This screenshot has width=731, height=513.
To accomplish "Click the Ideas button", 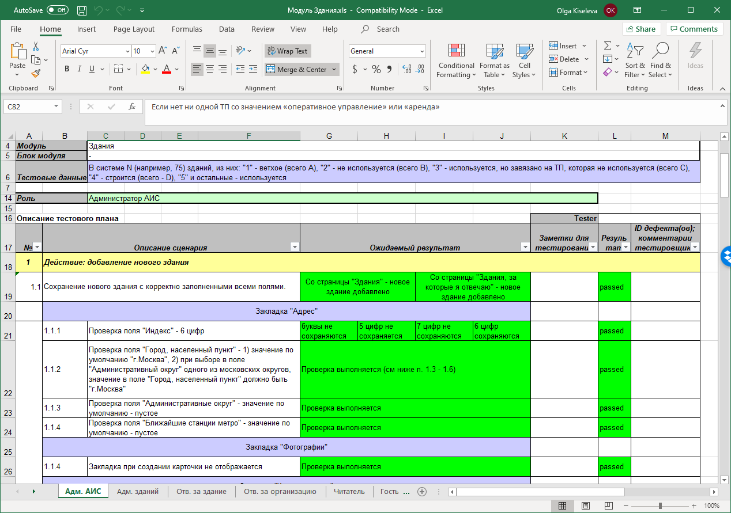I will tap(695, 56).
